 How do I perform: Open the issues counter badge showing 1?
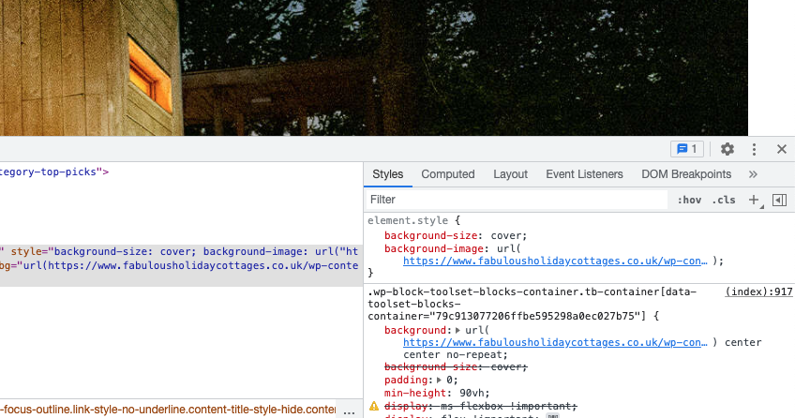click(687, 149)
